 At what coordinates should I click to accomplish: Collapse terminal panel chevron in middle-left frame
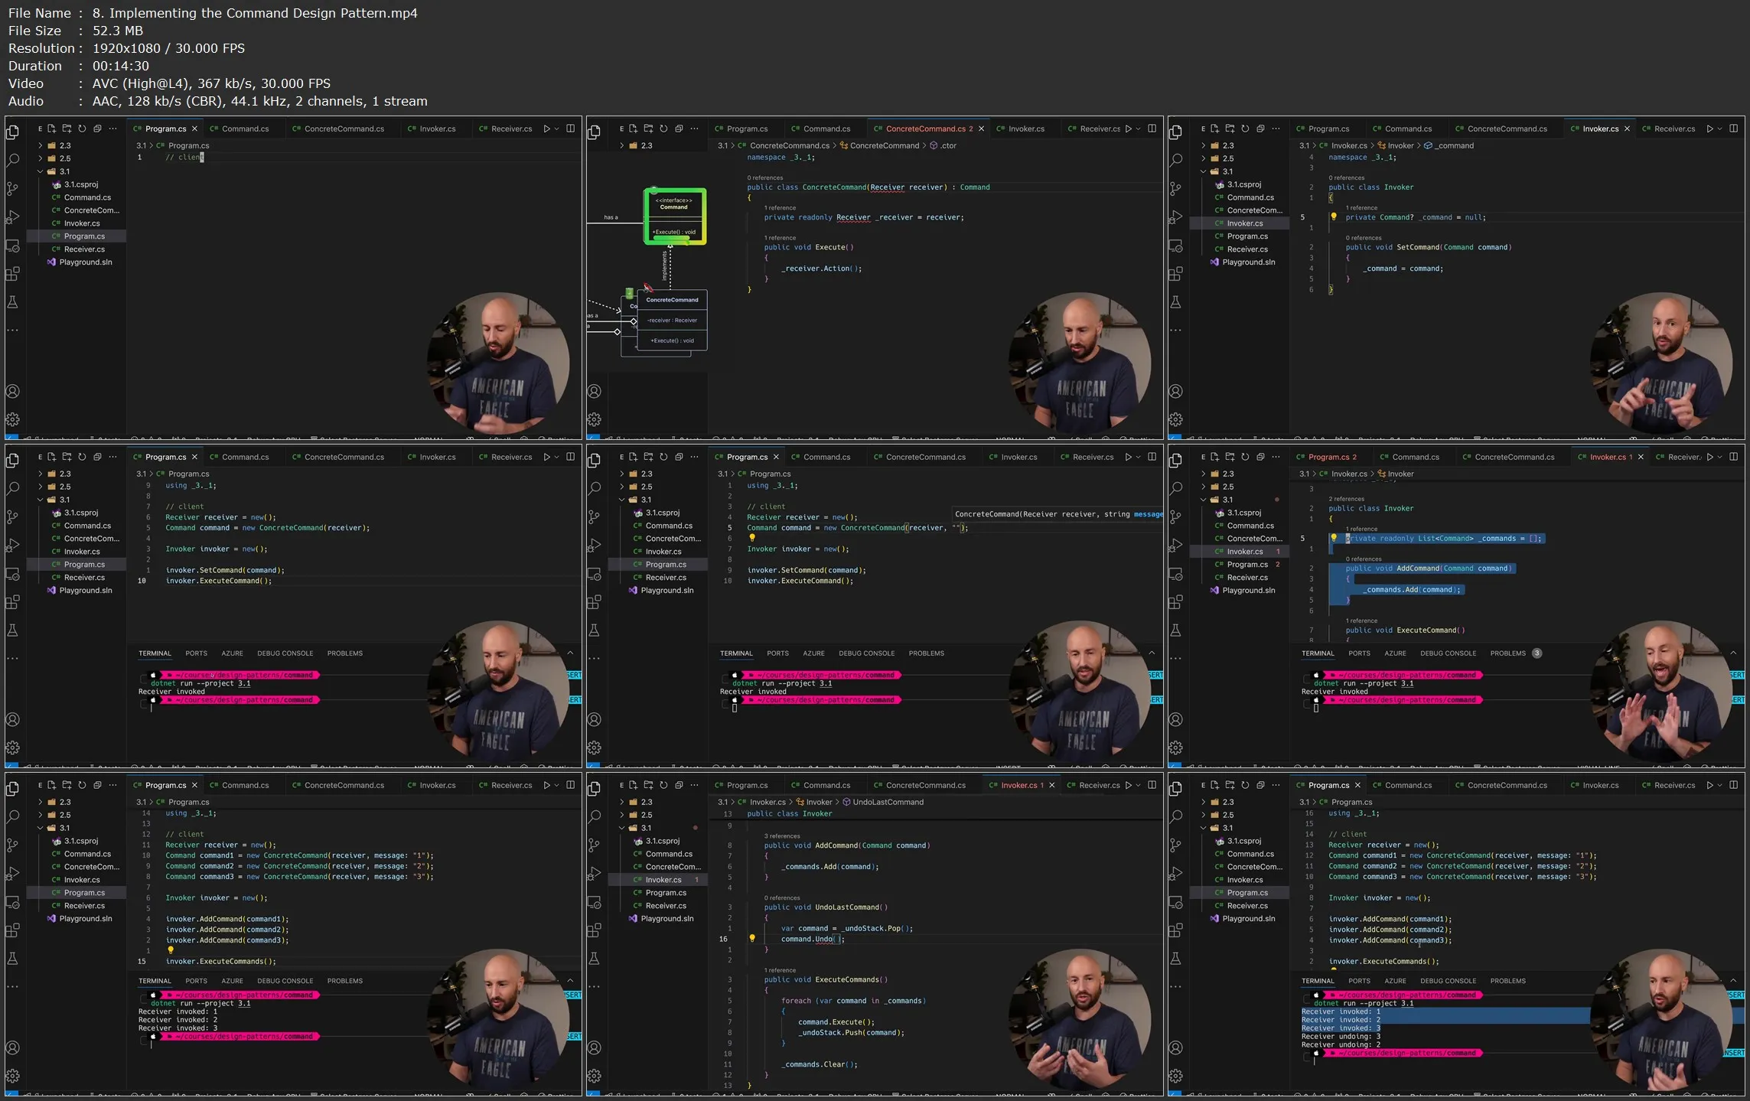(570, 653)
